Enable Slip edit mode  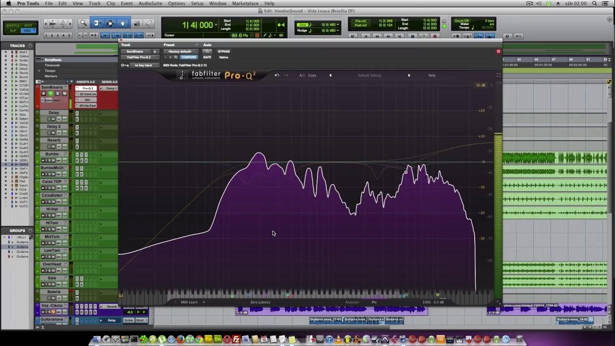coord(13,30)
